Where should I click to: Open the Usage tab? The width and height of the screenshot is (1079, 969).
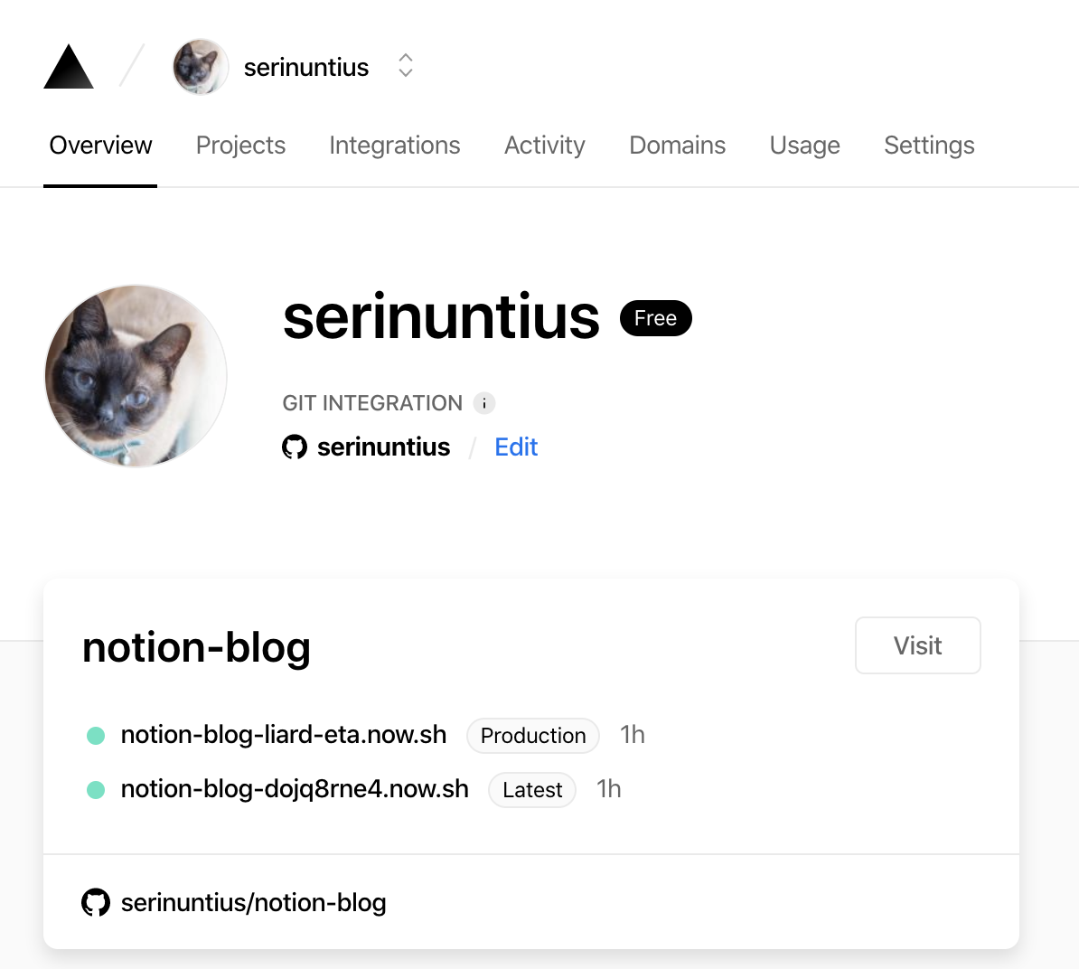point(804,146)
